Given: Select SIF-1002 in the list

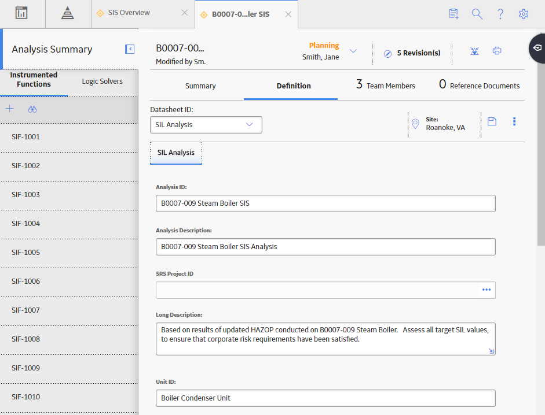Looking at the screenshot, I should tap(69, 166).
